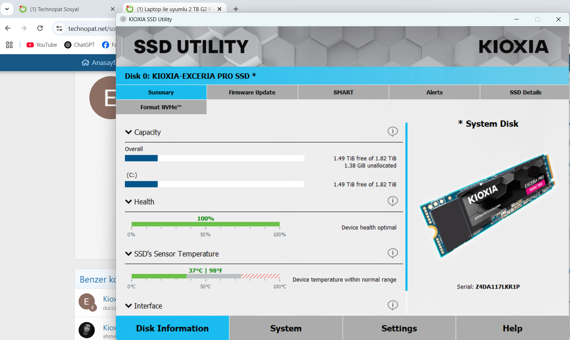Click 'Device temperature within normal range' text

(x=345, y=280)
